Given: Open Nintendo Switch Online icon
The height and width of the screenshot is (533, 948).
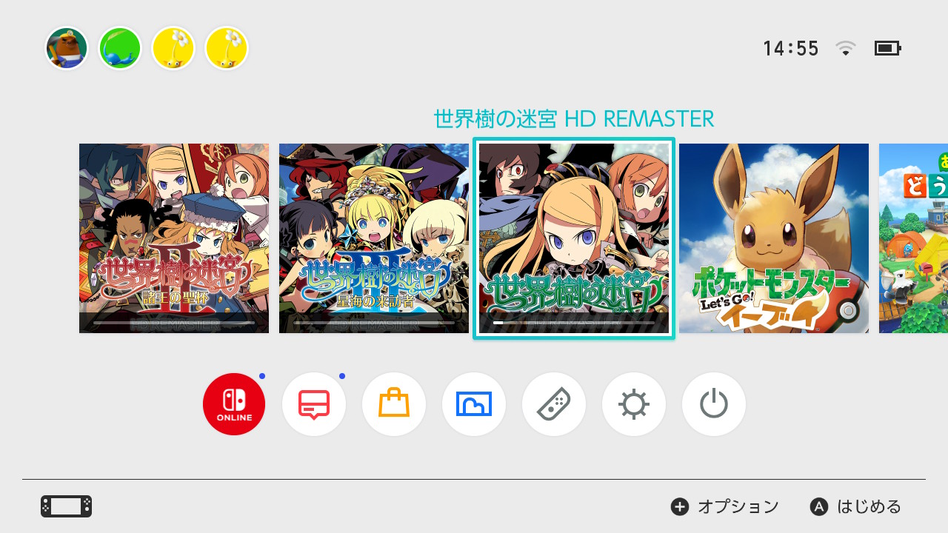Looking at the screenshot, I should point(234,404).
